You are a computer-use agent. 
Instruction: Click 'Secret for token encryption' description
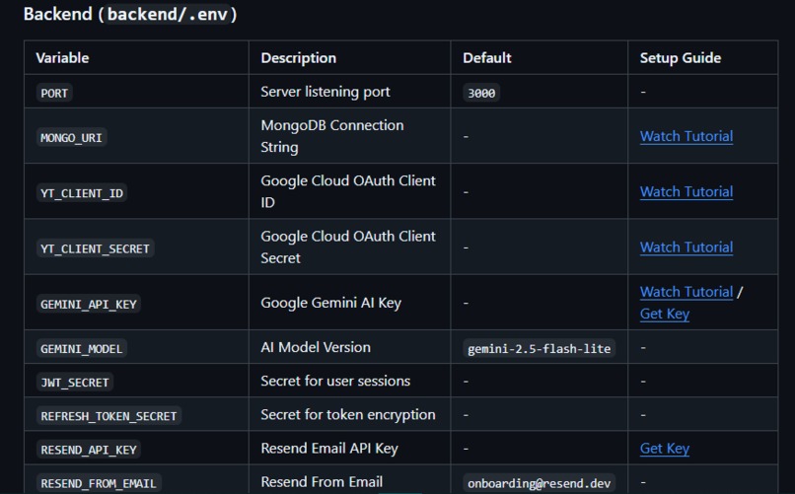348,415
